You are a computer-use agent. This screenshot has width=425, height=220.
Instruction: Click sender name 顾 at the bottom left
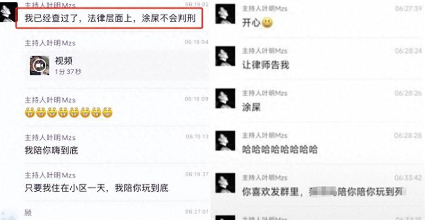(x=28, y=213)
